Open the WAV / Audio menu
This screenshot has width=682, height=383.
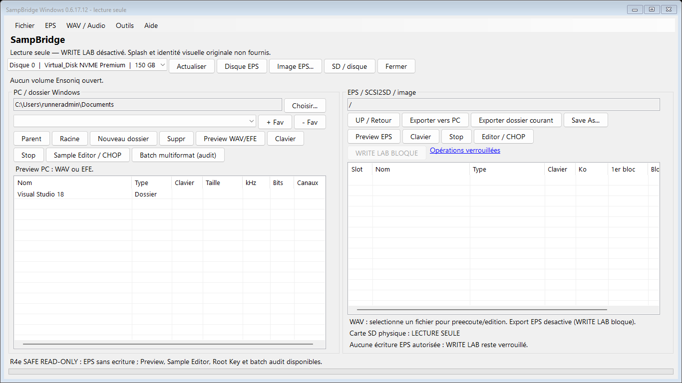point(86,25)
